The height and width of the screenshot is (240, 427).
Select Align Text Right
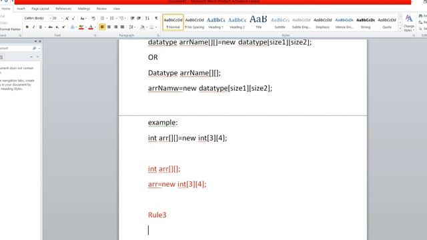click(115, 27)
